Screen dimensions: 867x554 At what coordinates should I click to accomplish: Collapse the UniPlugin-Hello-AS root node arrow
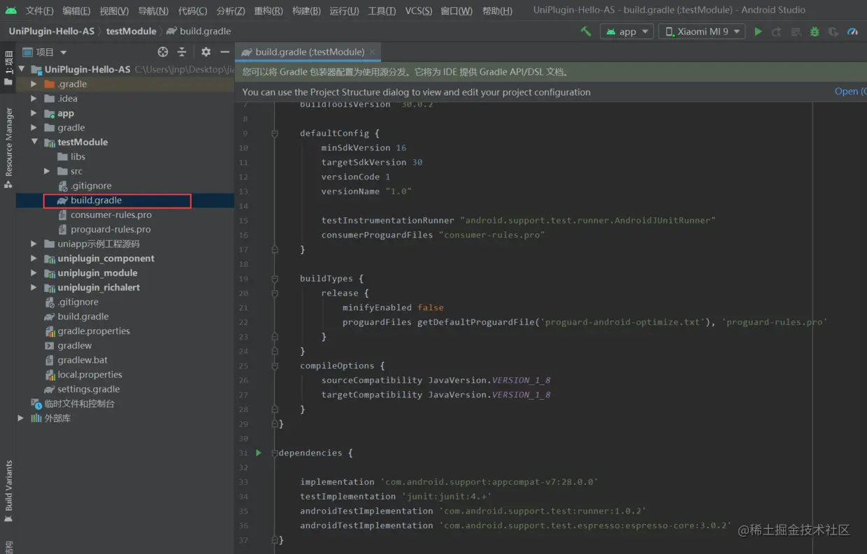pos(22,69)
